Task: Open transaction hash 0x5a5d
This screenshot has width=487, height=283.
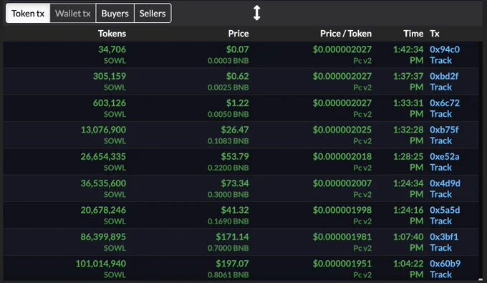Action: click(x=445, y=210)
